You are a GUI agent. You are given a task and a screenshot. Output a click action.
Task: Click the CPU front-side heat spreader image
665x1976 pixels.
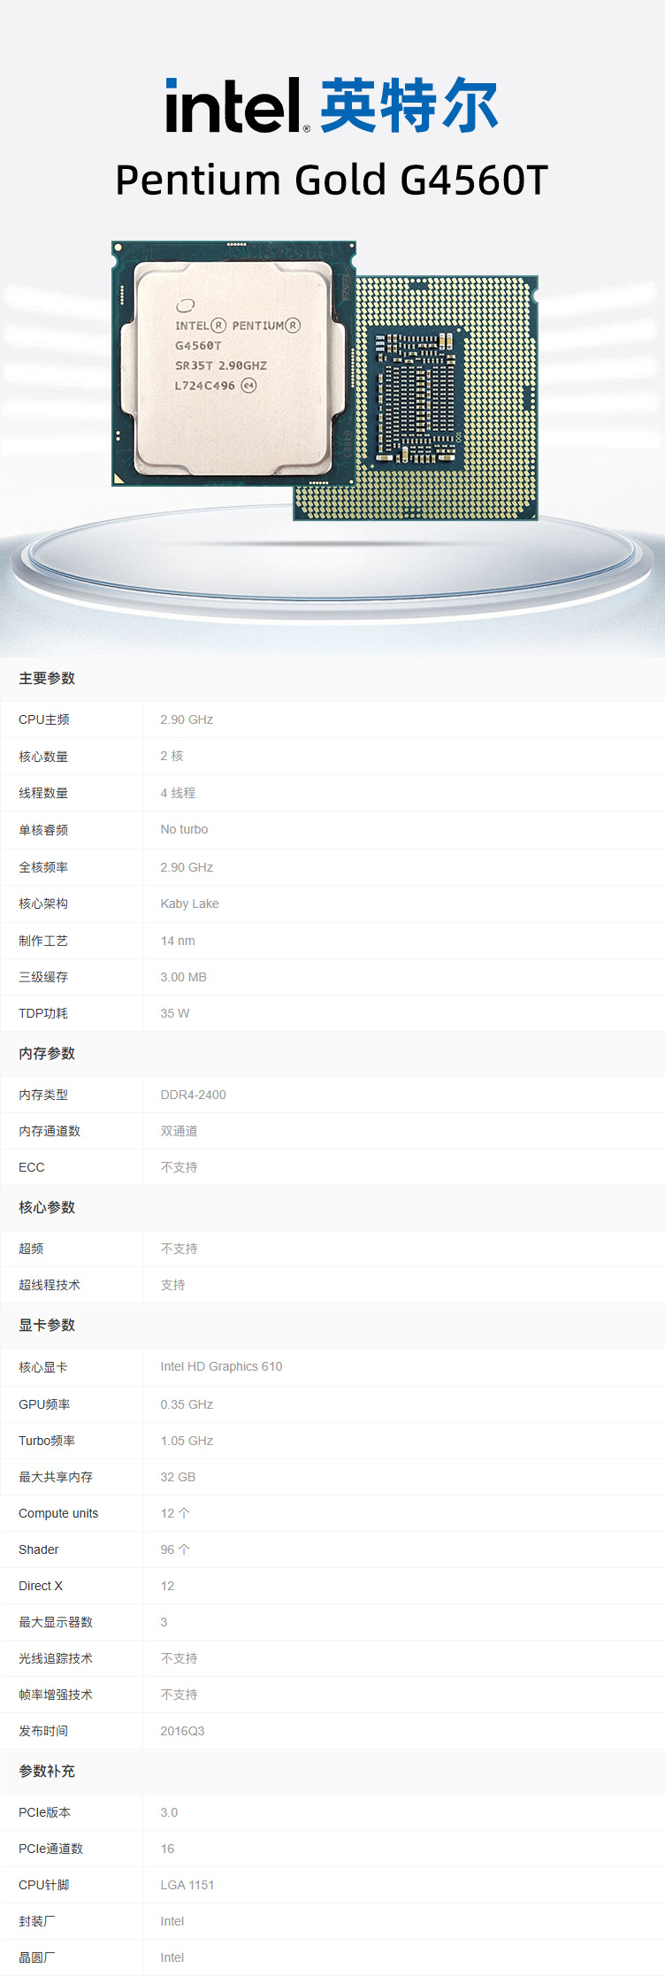tap(233, 363)
